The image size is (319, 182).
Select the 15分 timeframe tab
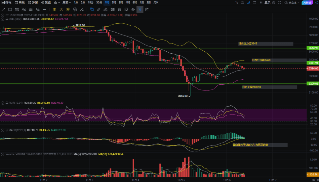coord(91,3)
